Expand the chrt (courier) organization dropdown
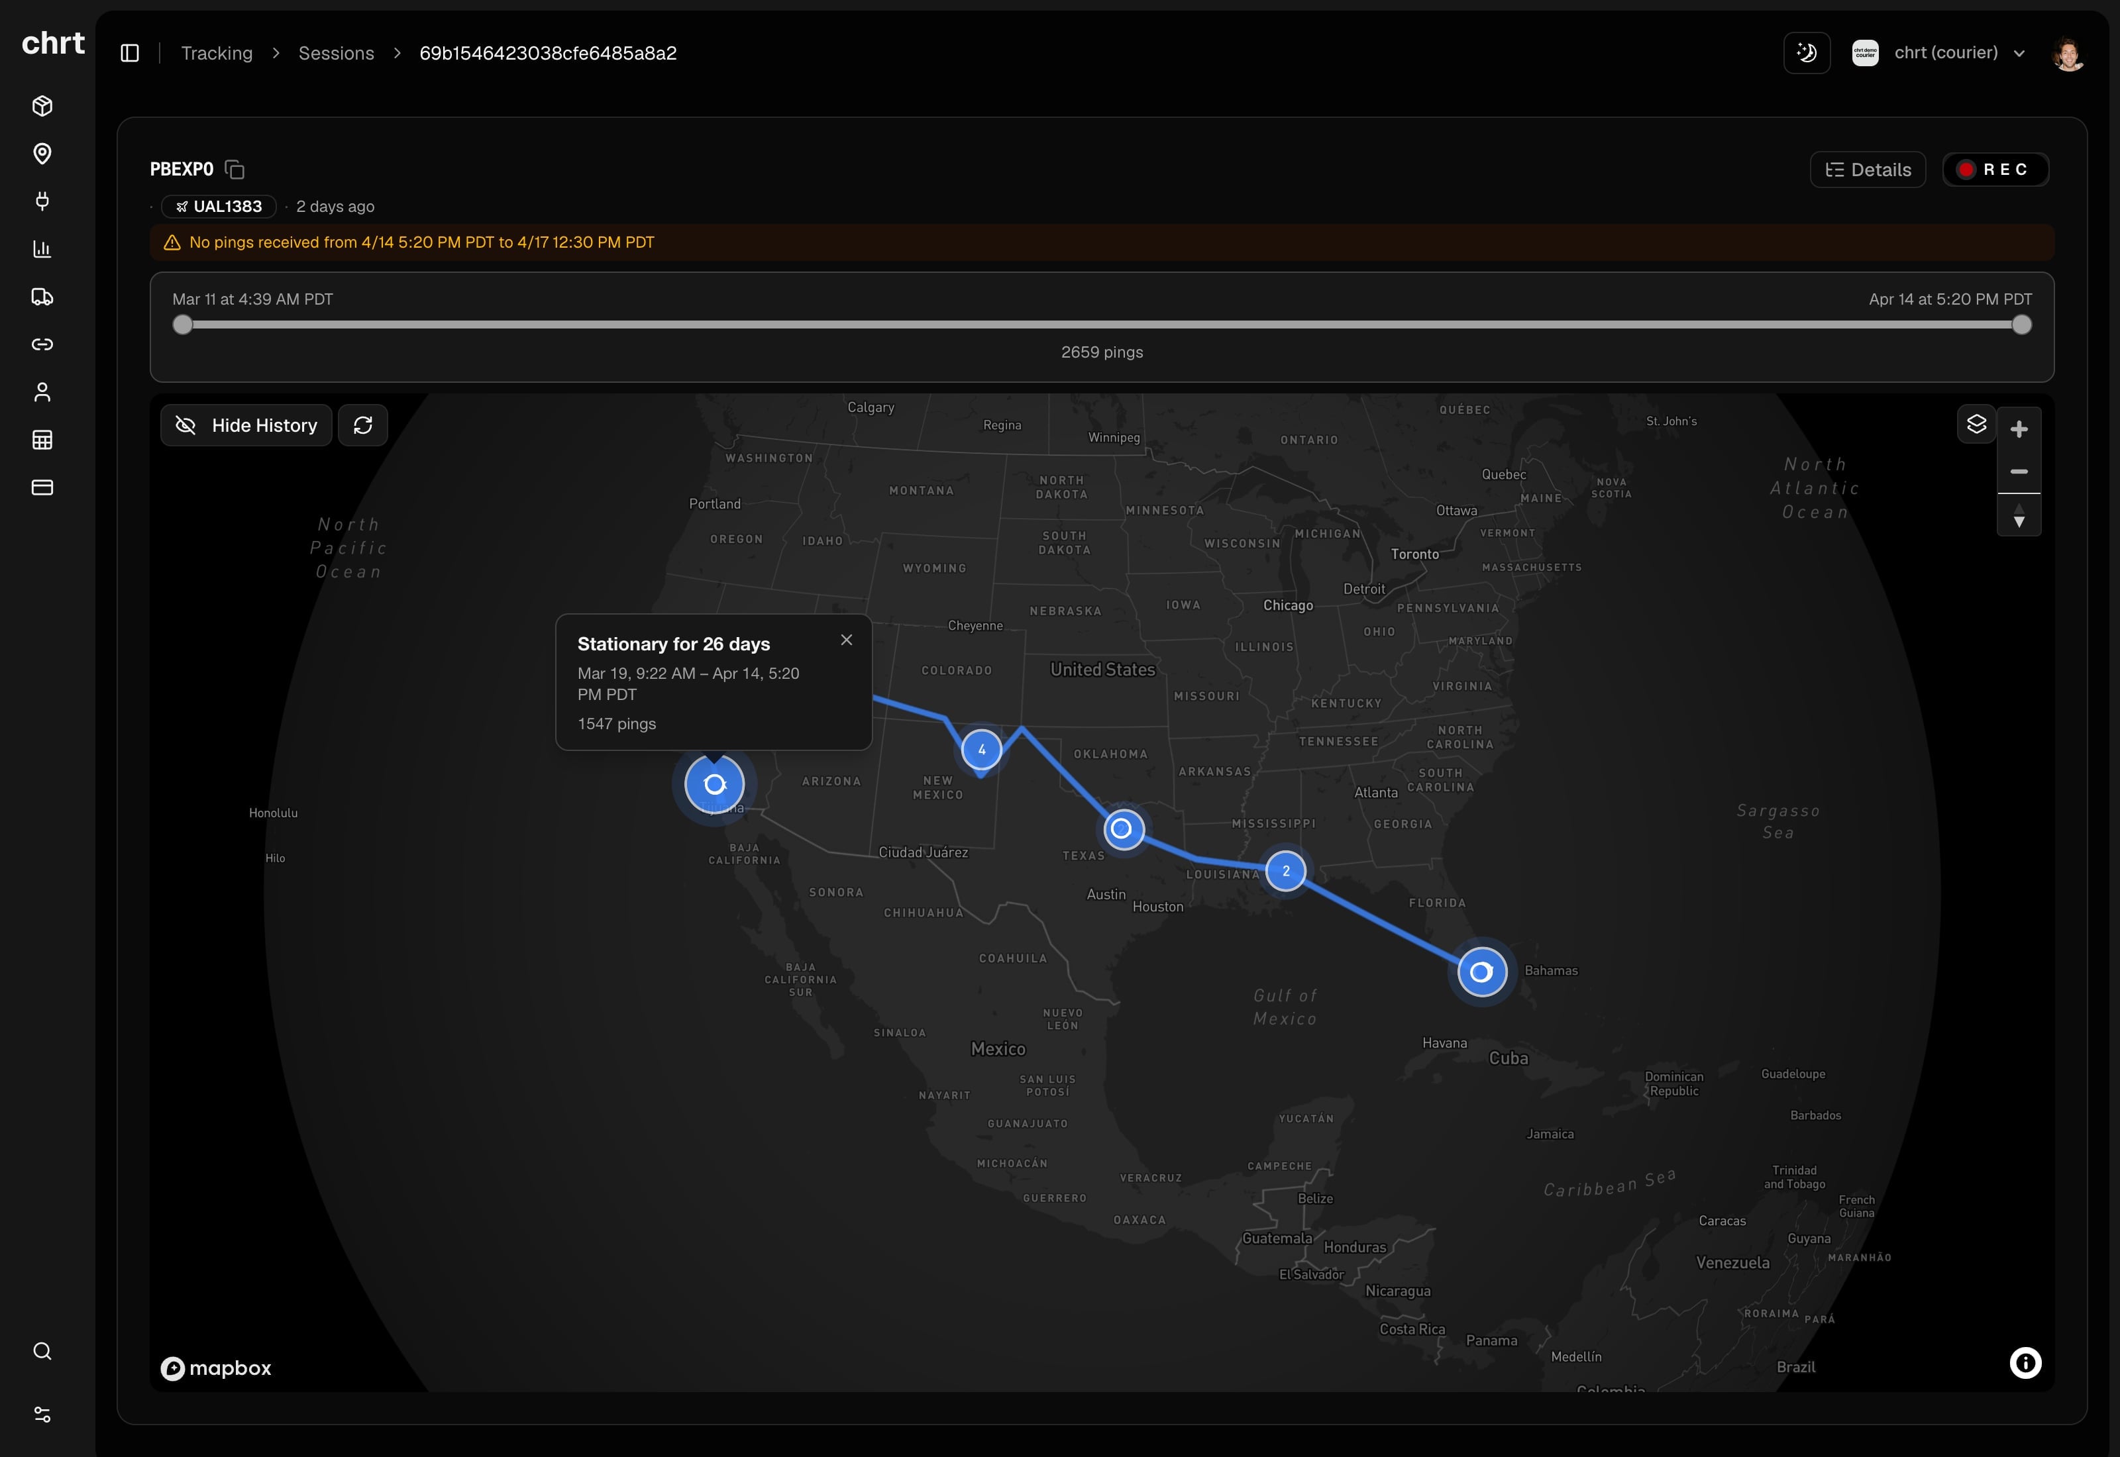Screen dimensions: 2120x1457 pyautogui.click(x=1939, y=53)
